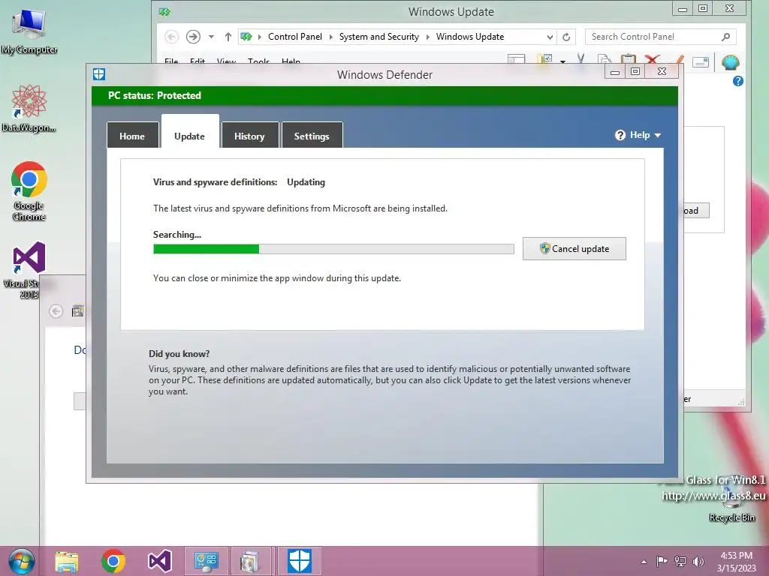Screen dimensions: 769x576
Task: Click the search magnifier in Control Panel
Action: pyautogui.click(x=726, y=37)
